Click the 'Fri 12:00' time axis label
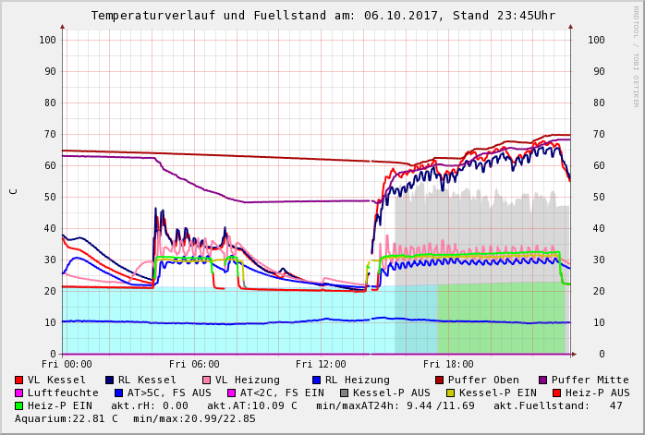This screenshot has width=645, height=435. pos(321,365)
